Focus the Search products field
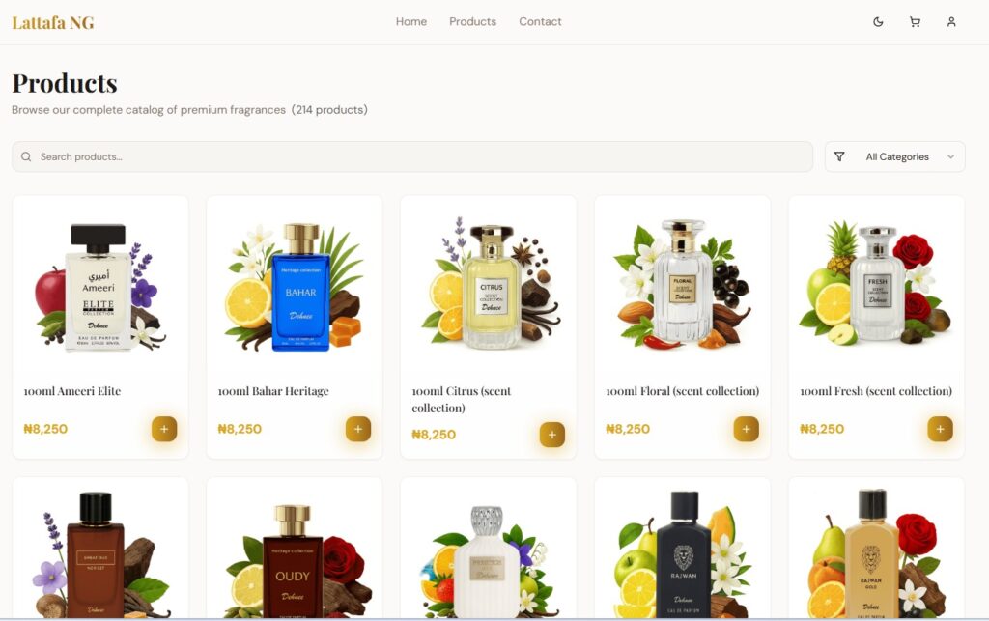 coord(412,156)
